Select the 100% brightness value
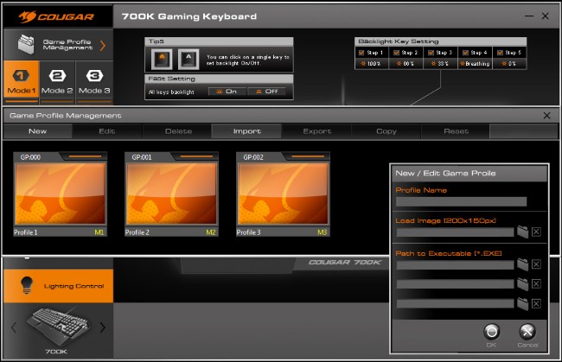Screen dimensions: 562x362 (x=371, y=64)
